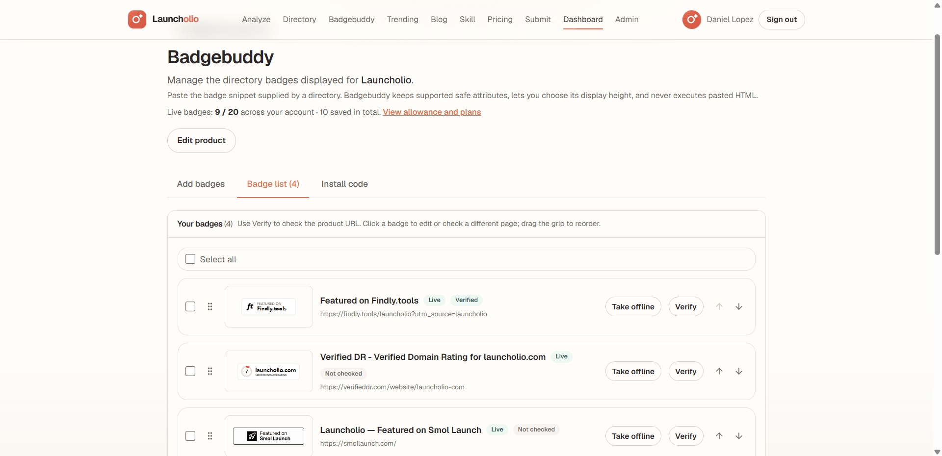The height and width of the screenshot is (456, 942).
Task: Click drag grip of Findly.tools badge row
Action: (x=210, y=306)
